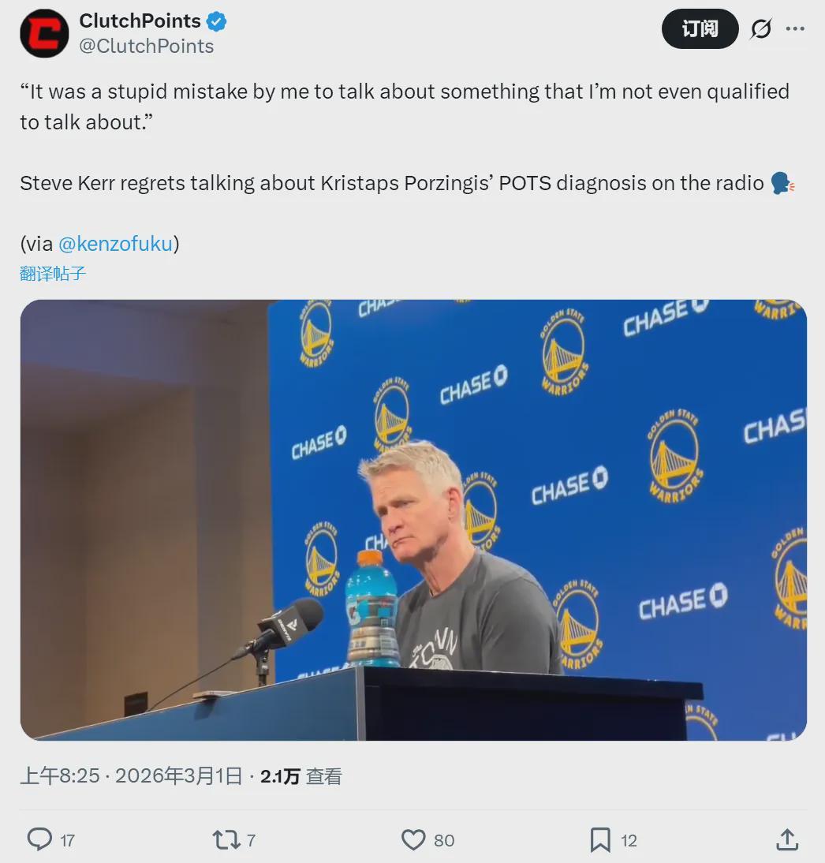Click the Grok slash-circle icon
This screenshot has width=825, height=863.
click(x=760, y=28)
